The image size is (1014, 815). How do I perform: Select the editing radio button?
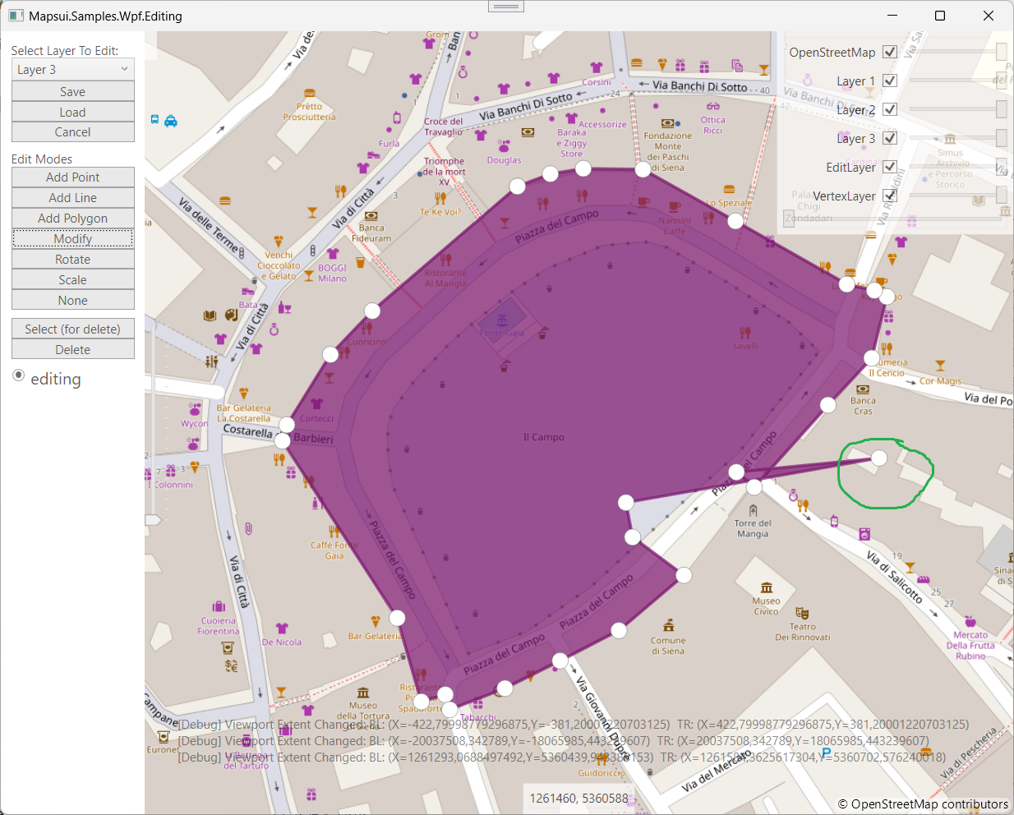(x=18, y=375)
